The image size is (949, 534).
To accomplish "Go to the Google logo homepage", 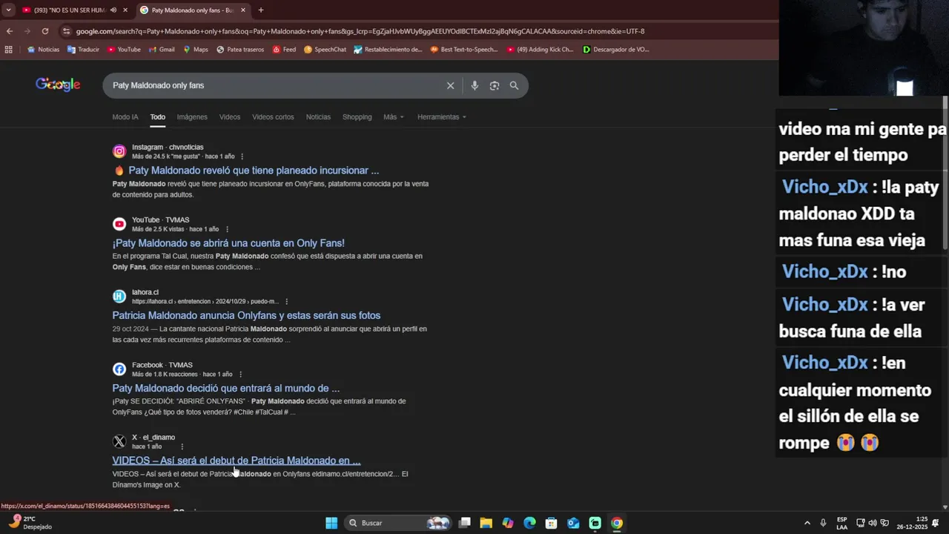I will (x=58, y=85).
